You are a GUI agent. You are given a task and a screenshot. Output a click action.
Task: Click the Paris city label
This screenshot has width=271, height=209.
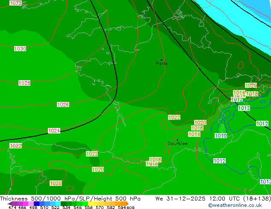coord(162,63)
